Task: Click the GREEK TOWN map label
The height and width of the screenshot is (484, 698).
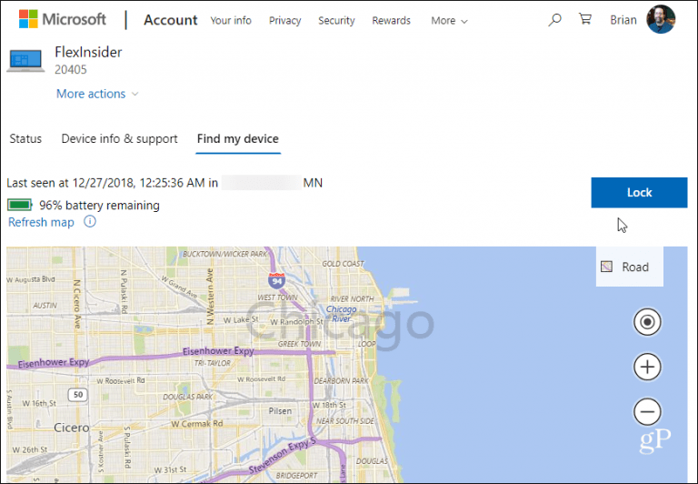Action: coord(299,344)
